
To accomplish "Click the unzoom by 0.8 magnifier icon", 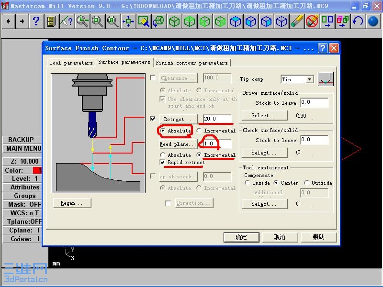I will 113,21.
